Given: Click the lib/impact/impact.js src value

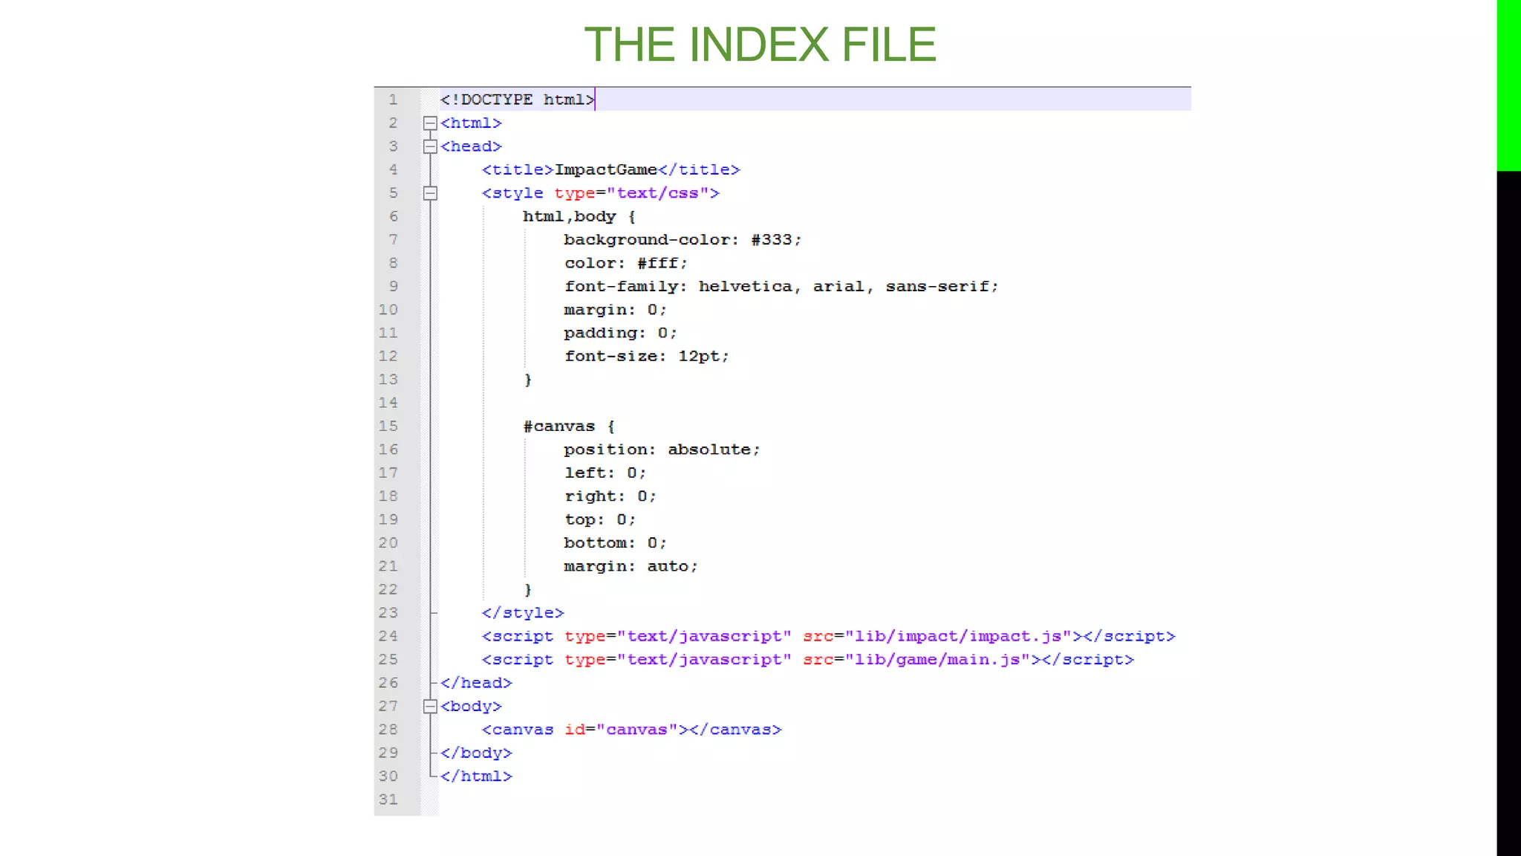Looking at the screenshot, I should (x=958, y=636).
